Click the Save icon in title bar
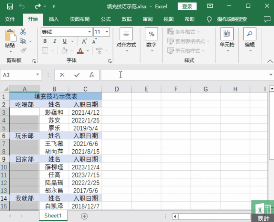274x222 pixels. [9, 7]
